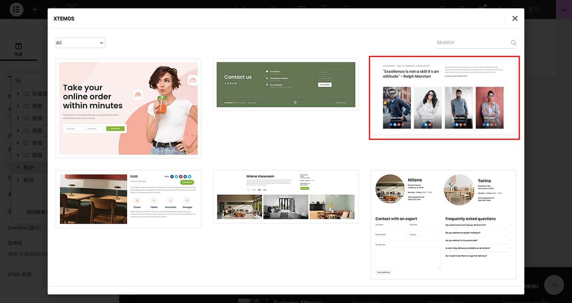Select the 轮播图 row in navigator

pos(30,94)
